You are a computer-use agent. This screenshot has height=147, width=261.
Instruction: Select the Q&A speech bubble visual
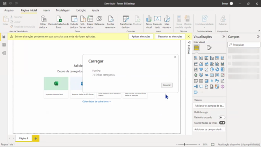tap(201, 87)
